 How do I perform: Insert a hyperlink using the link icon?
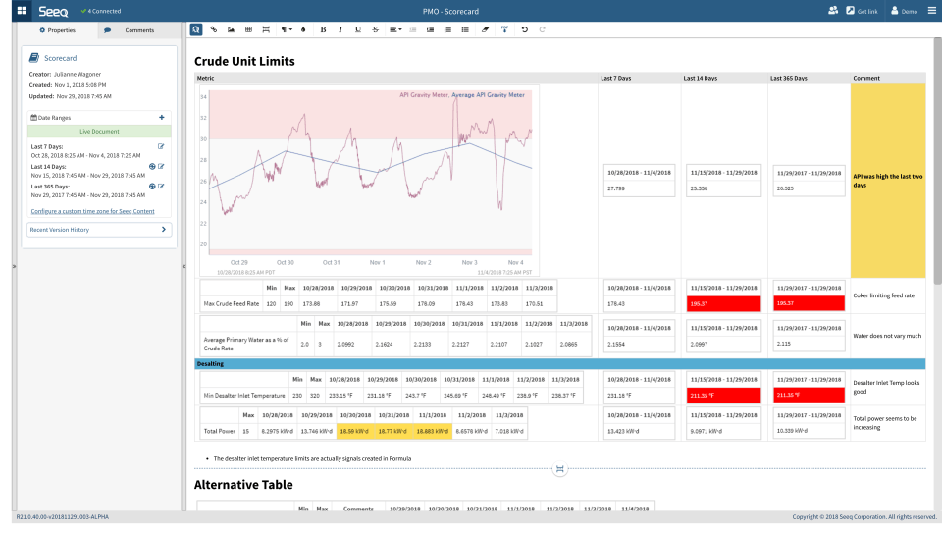214,29
